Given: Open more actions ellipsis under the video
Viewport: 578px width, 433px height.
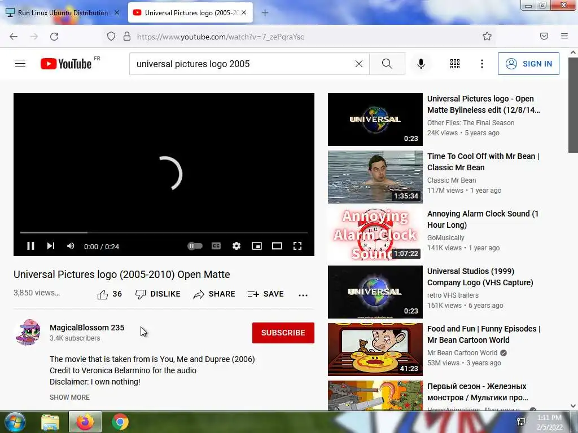Looking at the screenshot, I should [x=303, y=295].
